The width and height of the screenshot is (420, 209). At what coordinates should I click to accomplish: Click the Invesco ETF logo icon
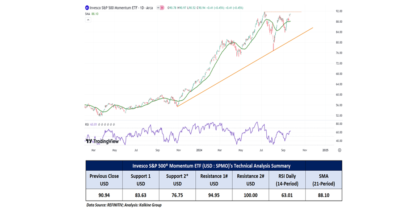click(87, 8)
